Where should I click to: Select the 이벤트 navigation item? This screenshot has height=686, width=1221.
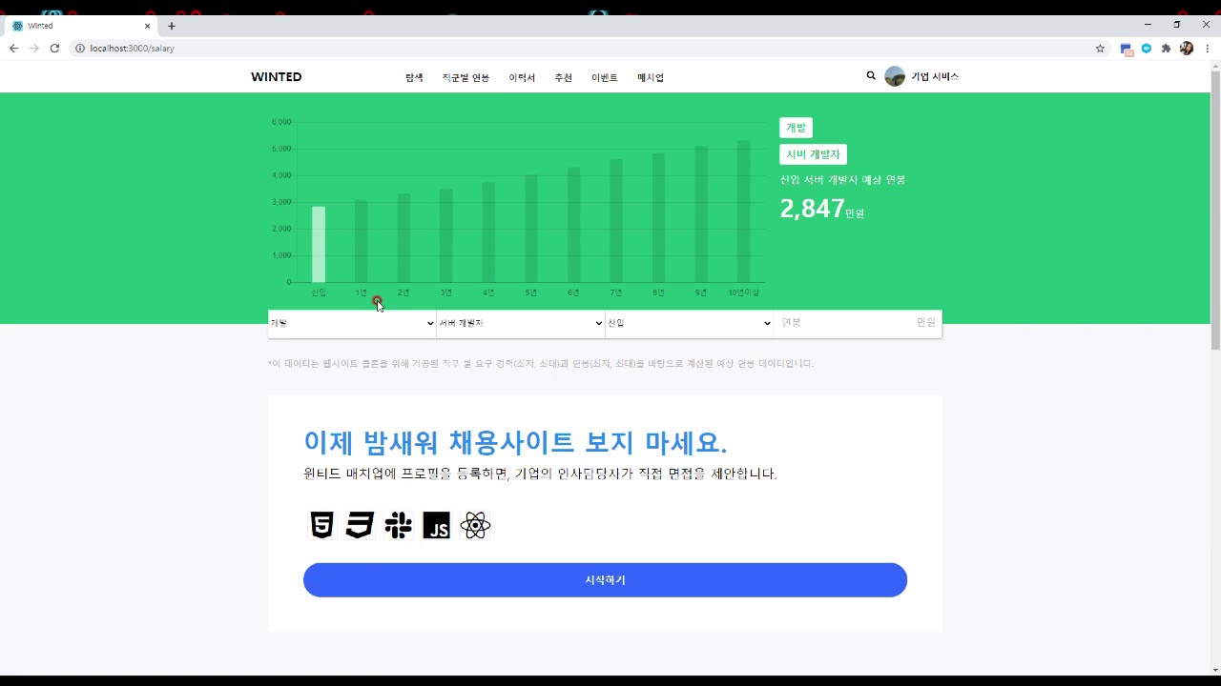click(604, 77)
